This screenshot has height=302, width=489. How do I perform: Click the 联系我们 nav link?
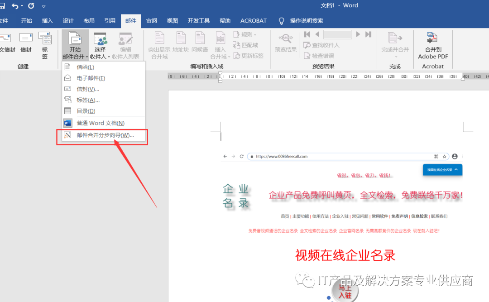click(439, 216)
